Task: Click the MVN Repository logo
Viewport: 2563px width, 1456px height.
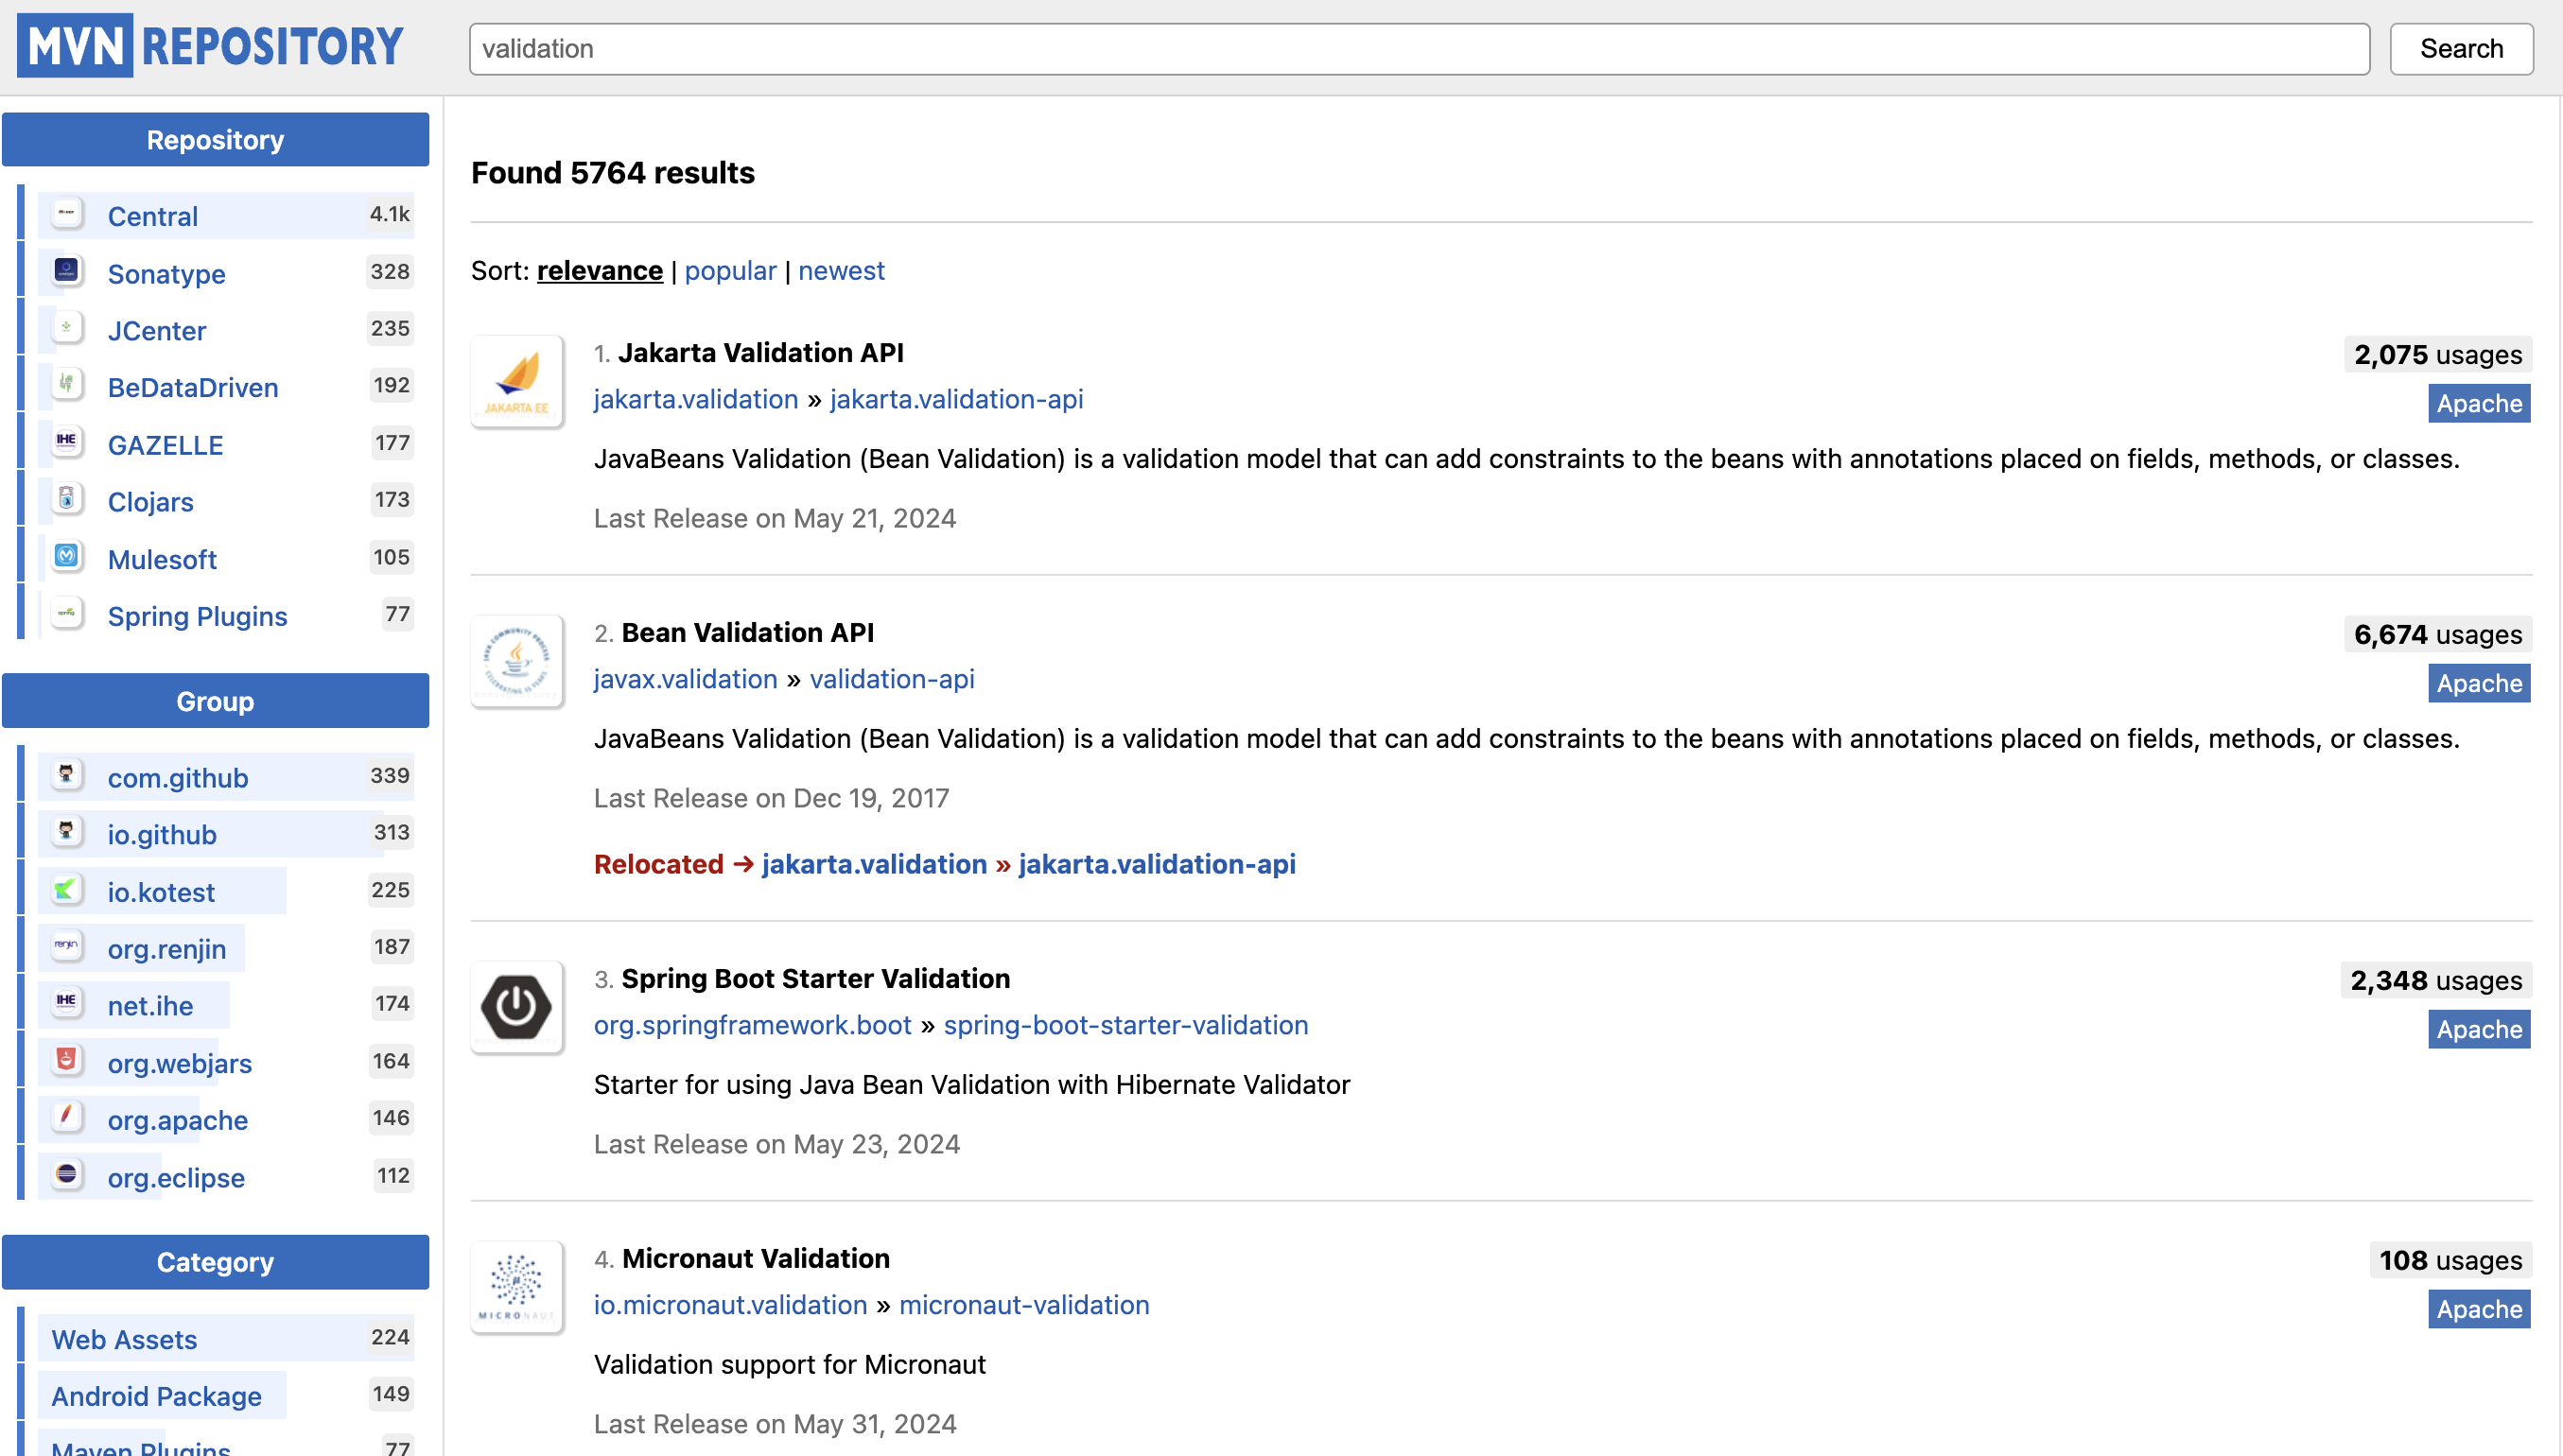Action: point(210,47)
